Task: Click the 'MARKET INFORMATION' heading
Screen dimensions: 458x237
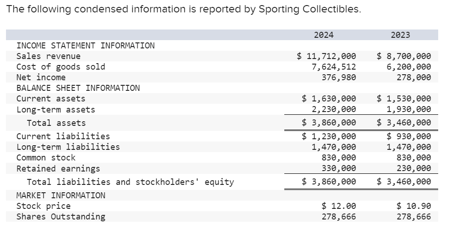Action: coord(61,196)
